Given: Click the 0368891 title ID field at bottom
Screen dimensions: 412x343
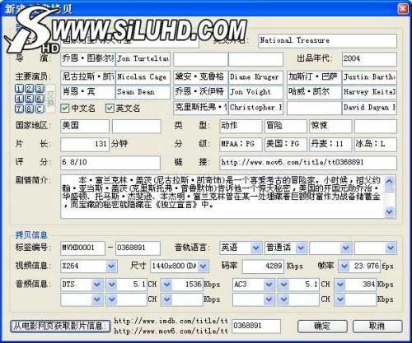Looking at the screenshot, I should pos(256,326).
